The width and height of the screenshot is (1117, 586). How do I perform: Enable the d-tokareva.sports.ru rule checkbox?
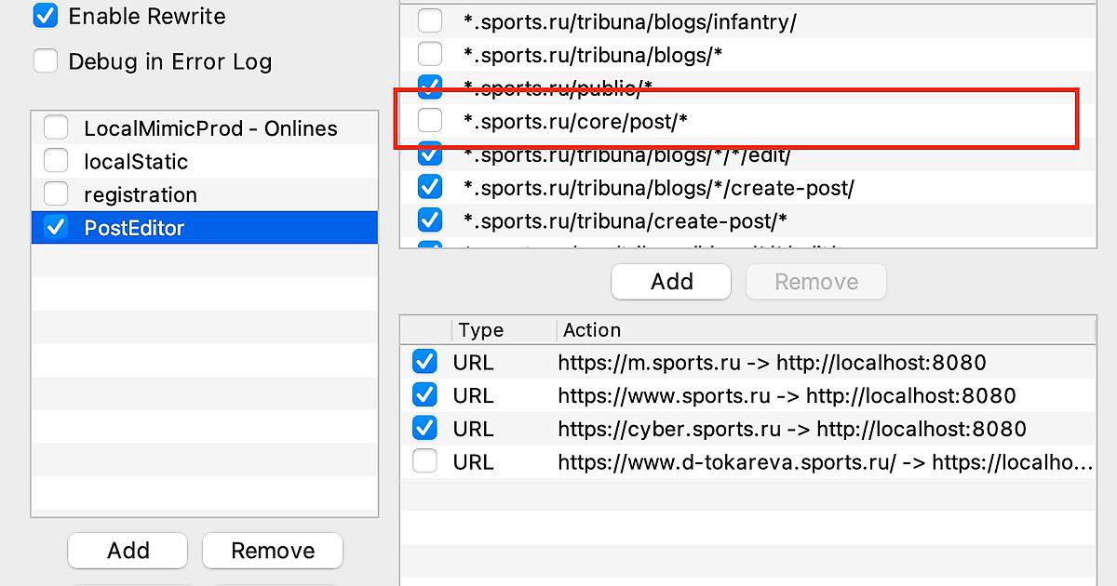coord(424,461)
